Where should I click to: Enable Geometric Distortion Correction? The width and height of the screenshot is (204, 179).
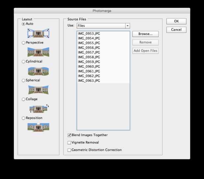(x=69, y=150)
